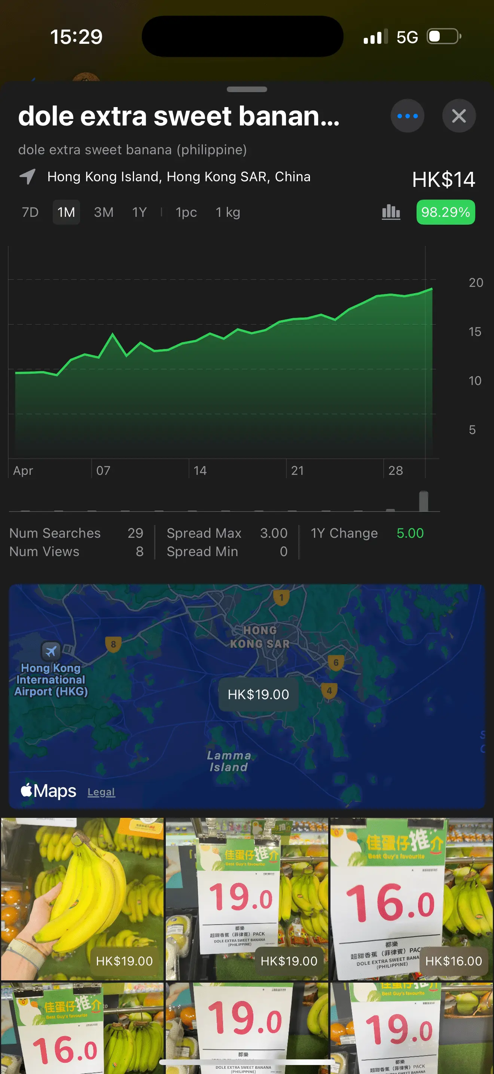Tap the battery status icon
Viewport: 494px width, 1074px height.
[x=444, y=36]
